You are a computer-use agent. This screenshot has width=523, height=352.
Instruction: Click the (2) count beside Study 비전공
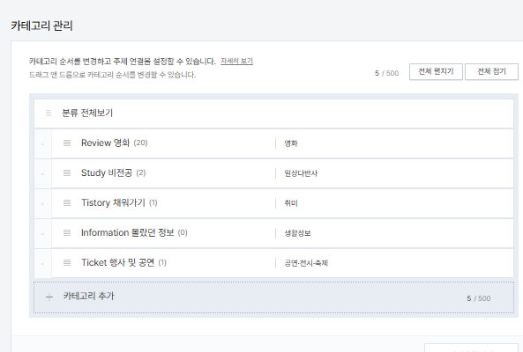click(x=141, y=173)
